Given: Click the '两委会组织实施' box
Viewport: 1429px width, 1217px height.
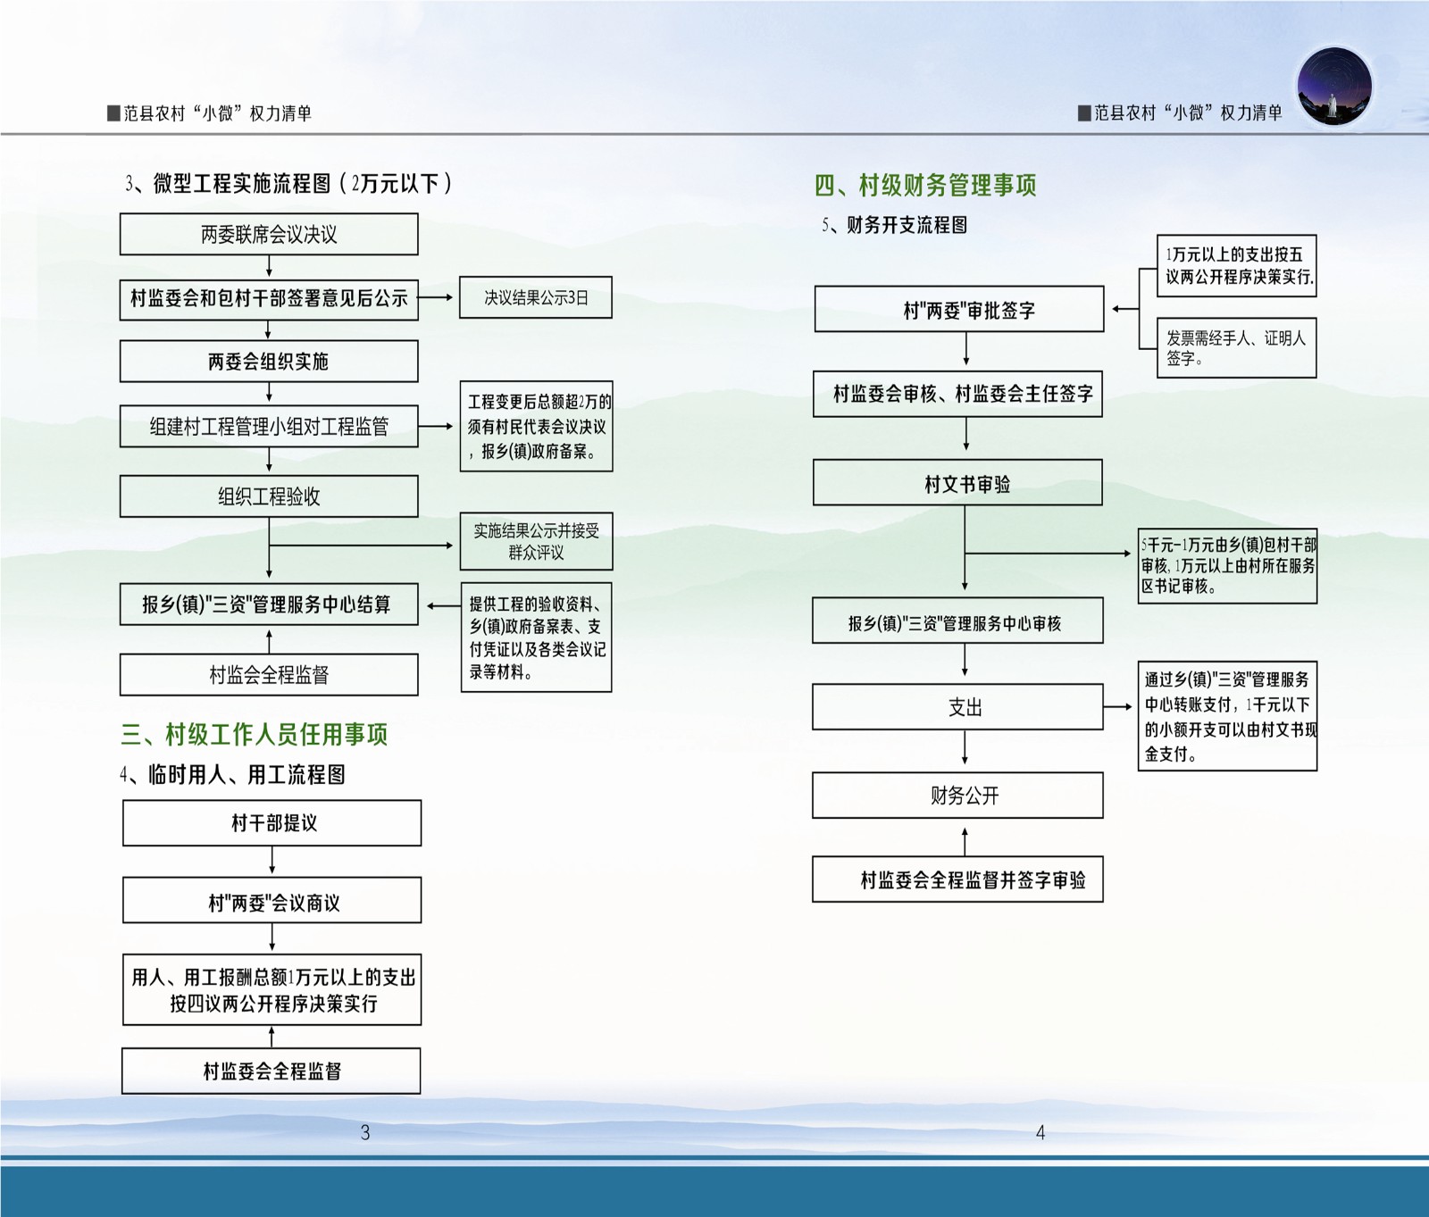Looking at the screenshot, I should tap(269, 362).
